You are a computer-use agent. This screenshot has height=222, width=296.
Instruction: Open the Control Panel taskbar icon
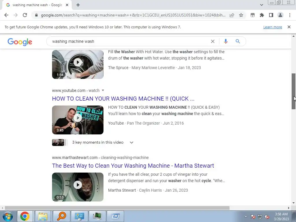pos(79,216)
